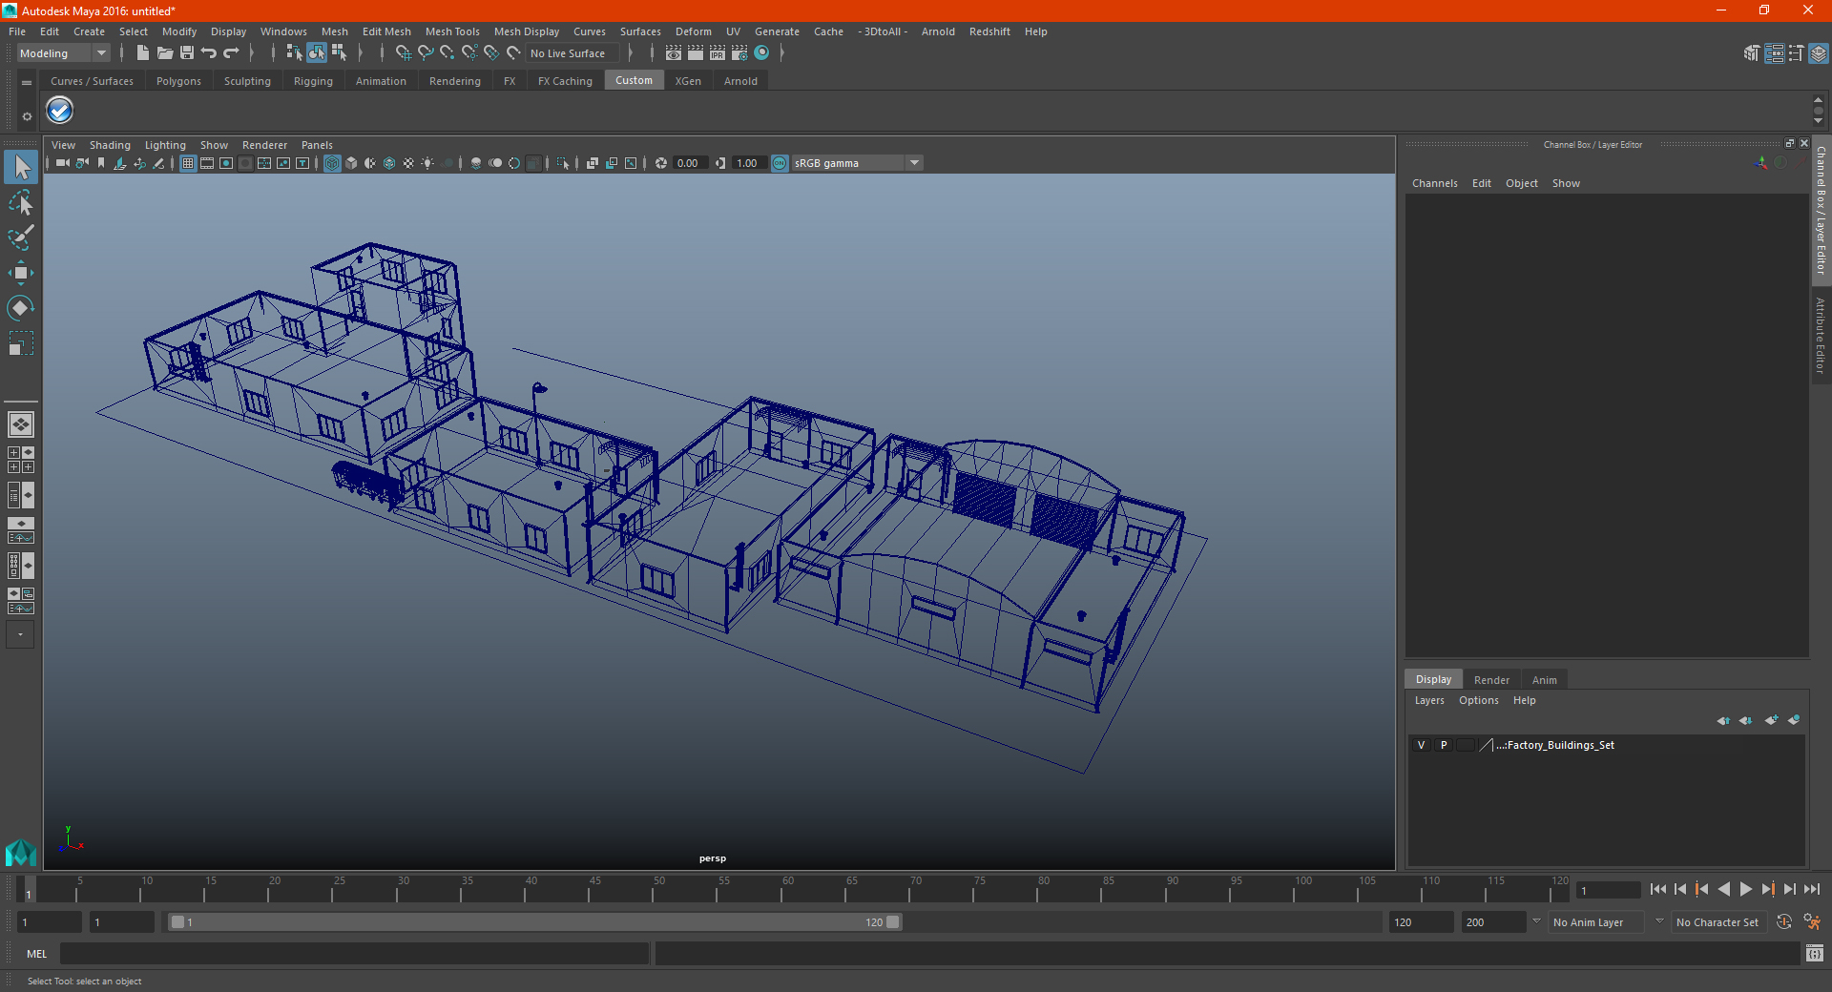Select the arrow Select tool in toolbox
The height and width of the screenshot is (992, 1832).
point(21,168)
